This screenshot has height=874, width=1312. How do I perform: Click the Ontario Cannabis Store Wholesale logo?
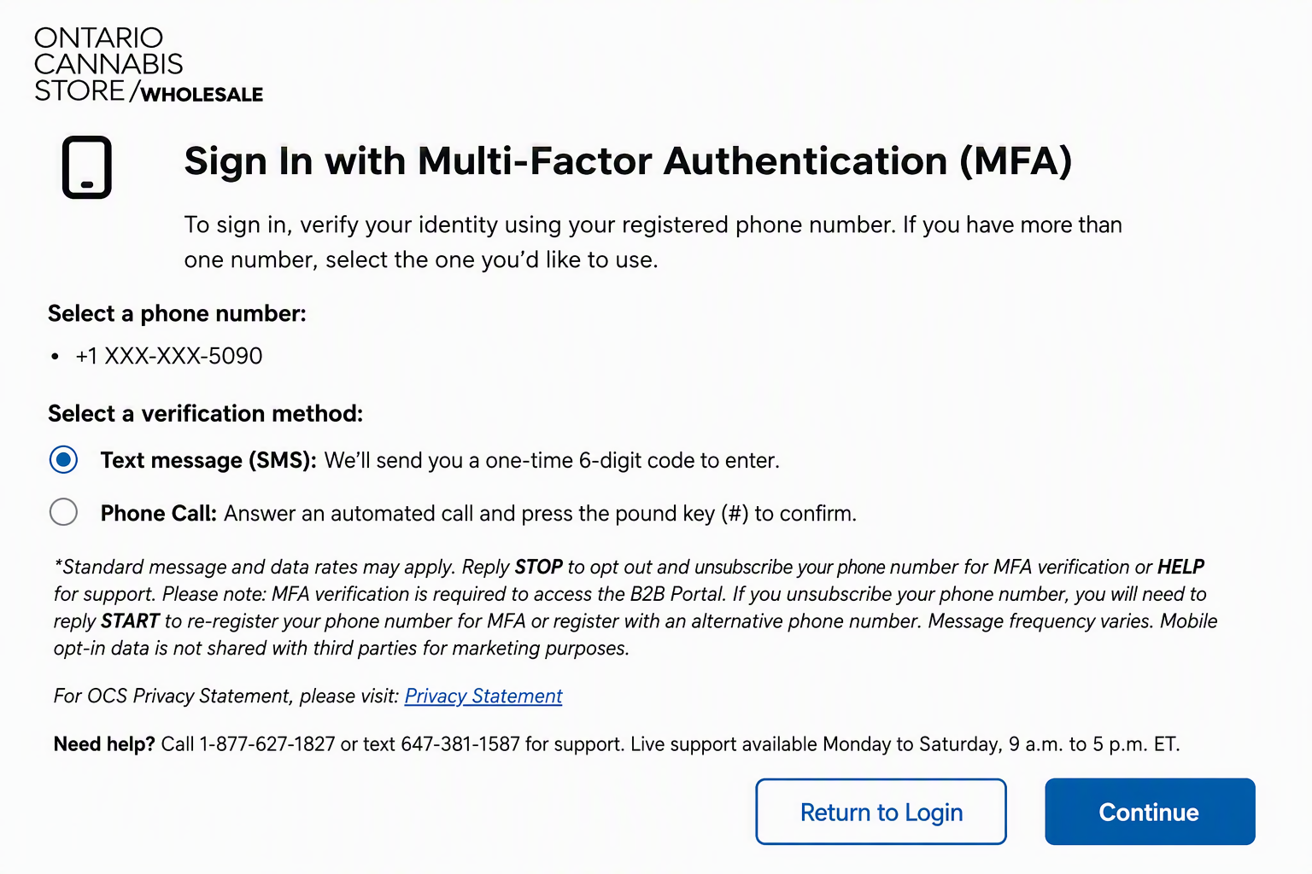[149, 65]
